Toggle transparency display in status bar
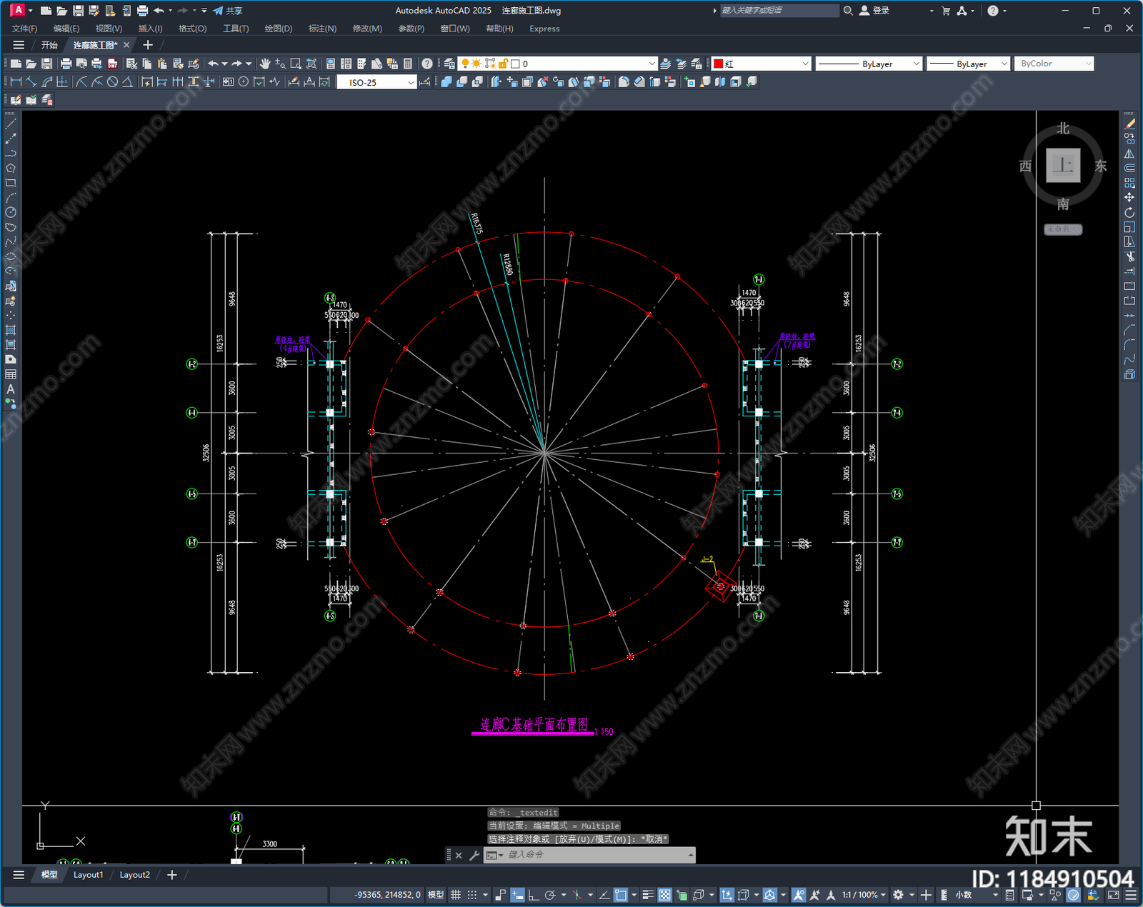The height and width of the screenshot is (907, 1143). click(x=665, y=895)
